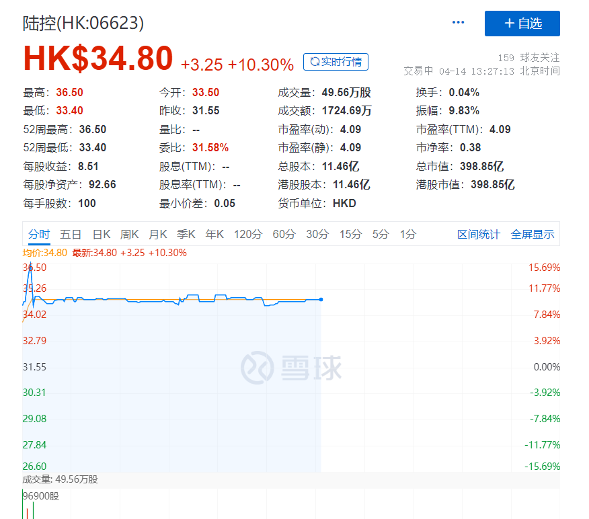Add 陆控 to watchlist via 自选 button
The height and width of the screenshot is (519, 589).
[x=522, y=24]
